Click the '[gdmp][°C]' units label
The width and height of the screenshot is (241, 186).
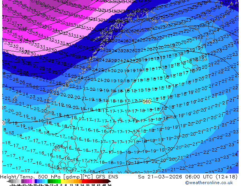click(x=78, y=177)
